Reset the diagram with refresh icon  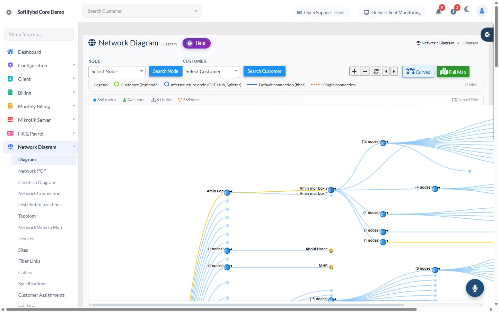point(376,71)
